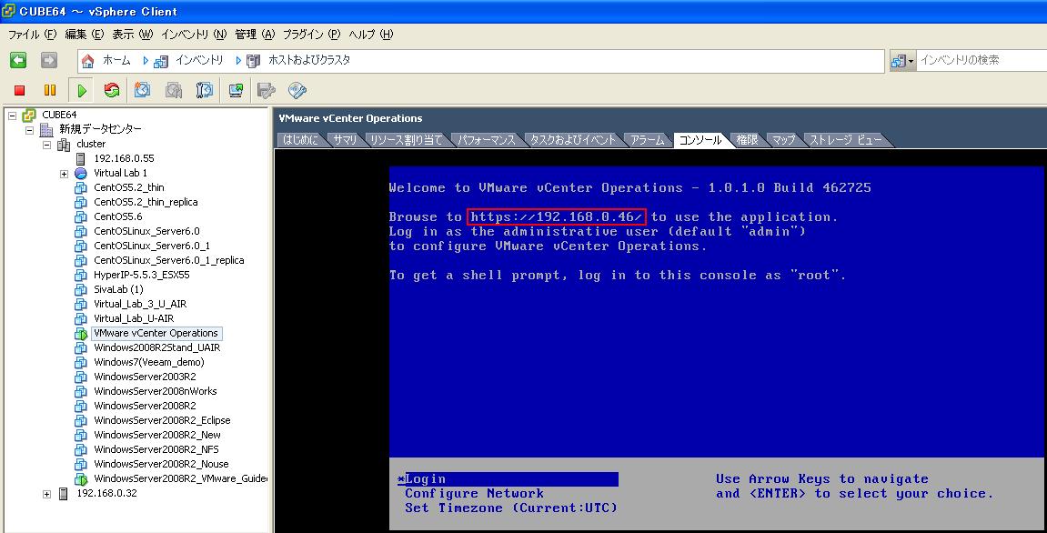Click the VM icon beside CentOS5.6
This screenshot has width=1047, height=533.
point(81,217)
